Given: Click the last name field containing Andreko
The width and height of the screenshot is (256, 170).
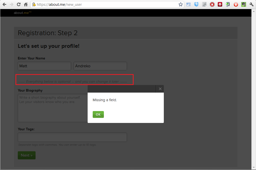Looking at the screenshot, I should pos(100,66).
